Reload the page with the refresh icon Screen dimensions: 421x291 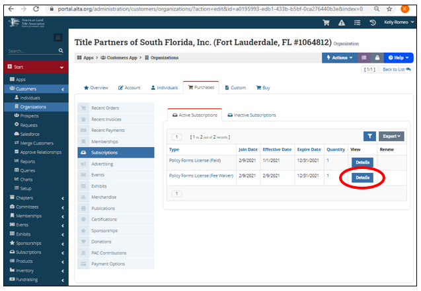pos(36,9)
